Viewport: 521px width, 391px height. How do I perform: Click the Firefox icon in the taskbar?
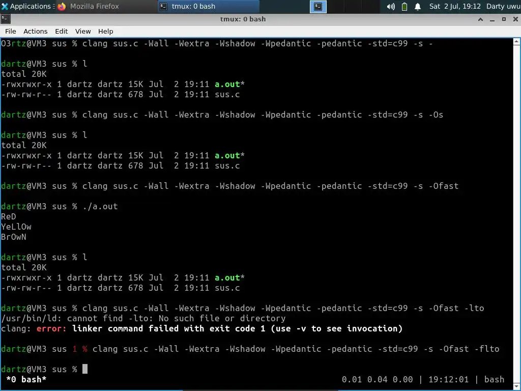[x=62, y=6]
